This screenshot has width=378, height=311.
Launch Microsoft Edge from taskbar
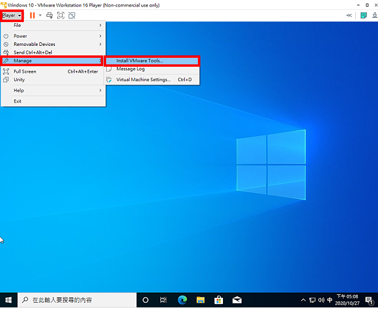[182, 300]
